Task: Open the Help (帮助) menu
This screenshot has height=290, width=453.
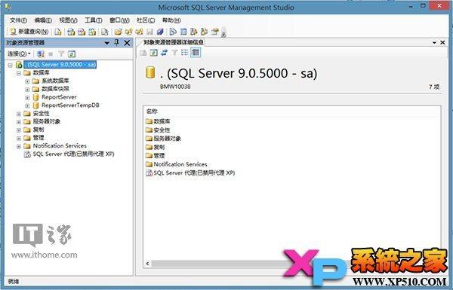Action: point(171,20)
